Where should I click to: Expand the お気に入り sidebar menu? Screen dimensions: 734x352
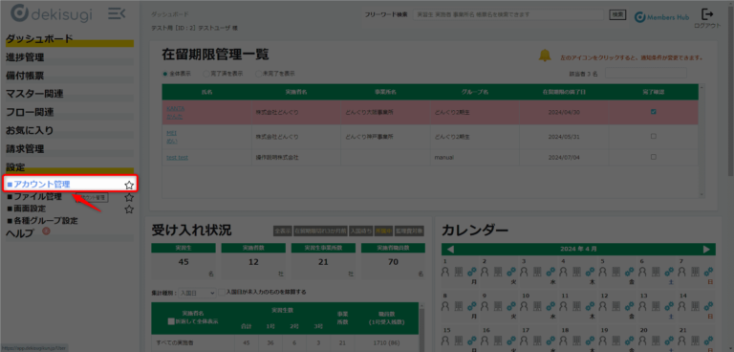click(x=69, y=131)
